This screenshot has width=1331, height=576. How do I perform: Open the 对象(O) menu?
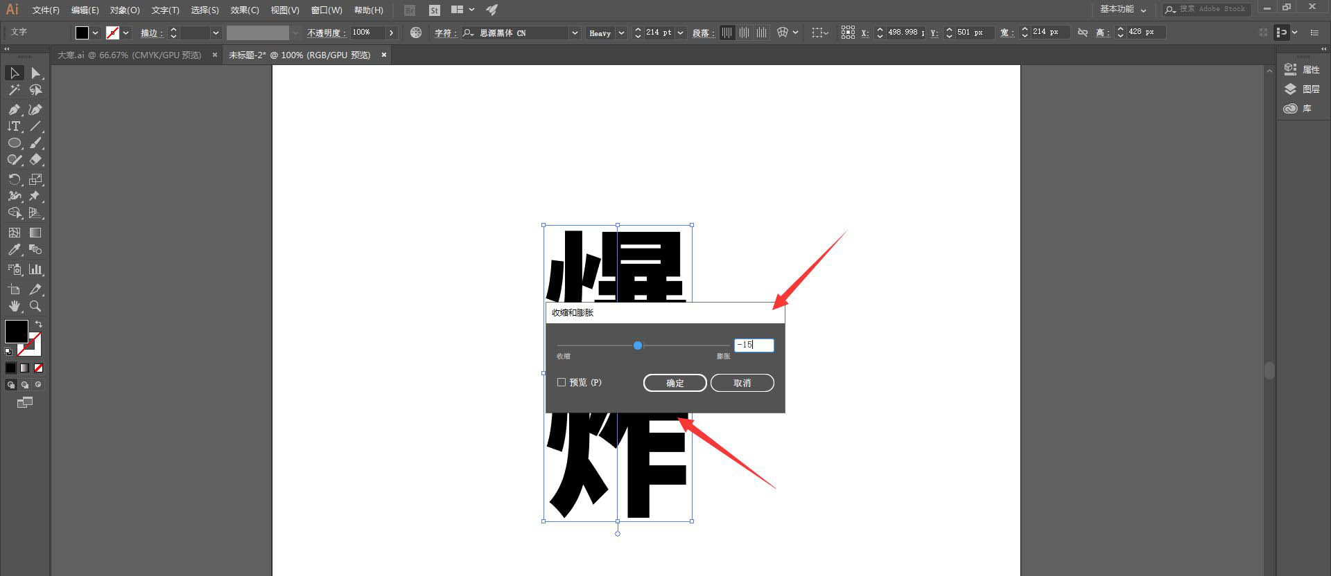coord(125,10)
